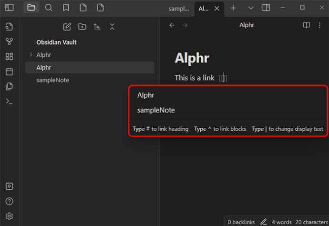Screen dimensions: 329x226
Task: Open today's daily note calendar icon
Action: pyautogui.click(x=9, y=72)
